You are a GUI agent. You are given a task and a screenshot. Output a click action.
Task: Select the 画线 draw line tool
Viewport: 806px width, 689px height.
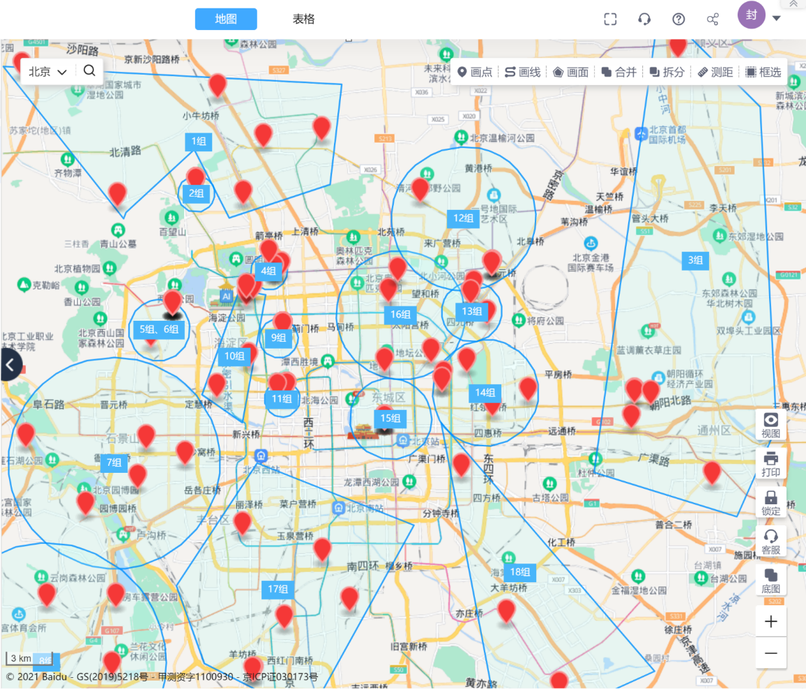pos(522,72)
